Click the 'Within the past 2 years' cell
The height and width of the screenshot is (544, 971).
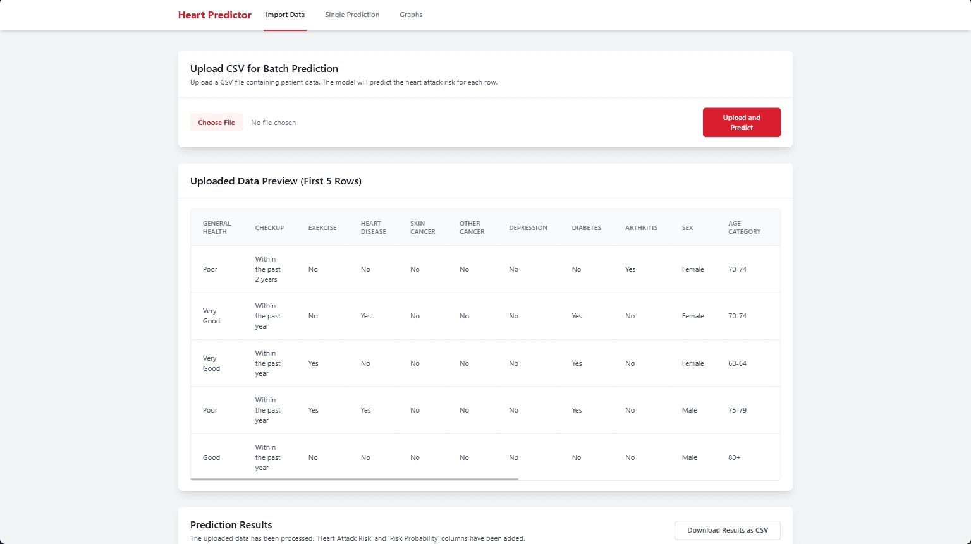coord(268,269)
